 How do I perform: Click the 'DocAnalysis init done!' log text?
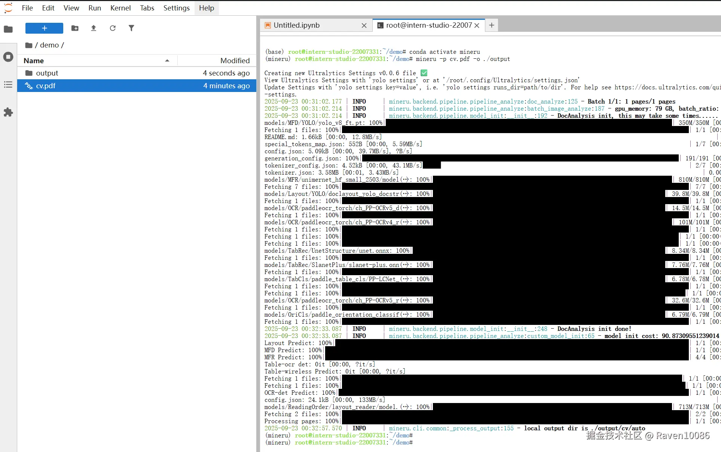[x=594, y=329]
